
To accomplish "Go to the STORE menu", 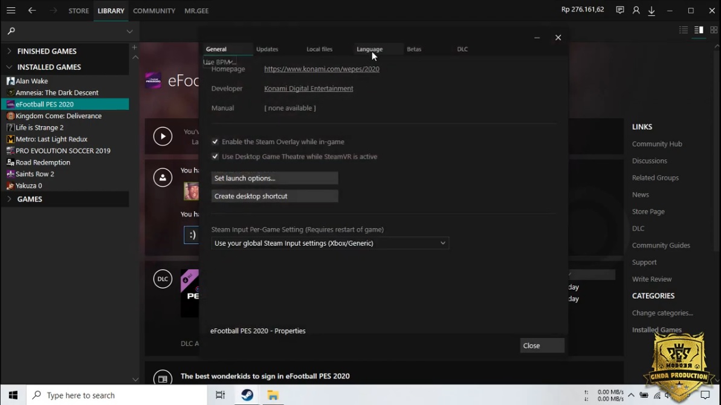I will (79, 10).
